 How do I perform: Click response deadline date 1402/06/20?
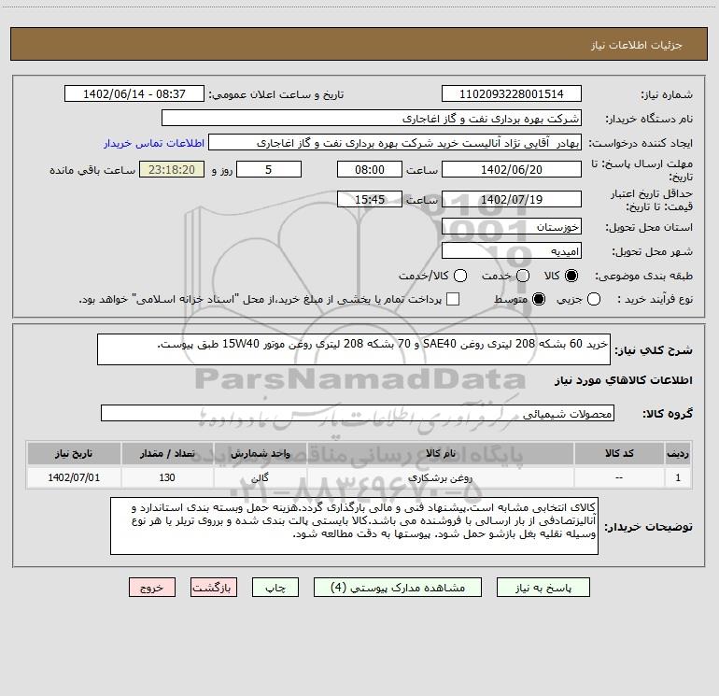coord(512,169)
